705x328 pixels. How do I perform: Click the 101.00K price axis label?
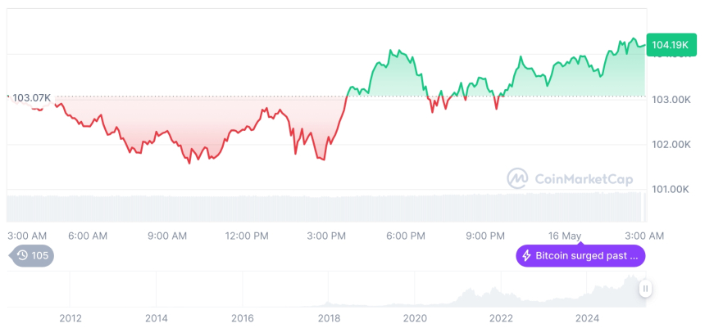(671, 190)
